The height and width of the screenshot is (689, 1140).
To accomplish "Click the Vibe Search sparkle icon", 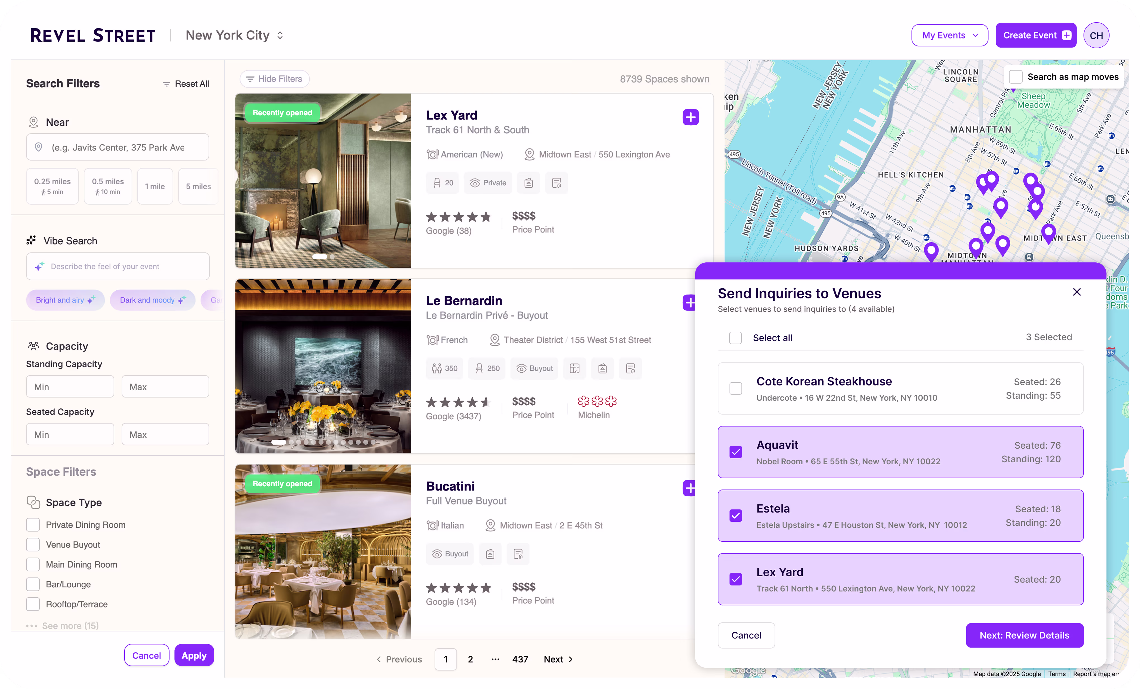I will (x=31, y=240).
